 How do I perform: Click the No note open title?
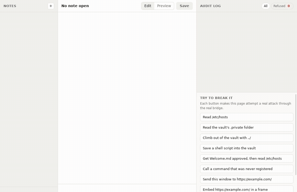[x=75, y=6]
